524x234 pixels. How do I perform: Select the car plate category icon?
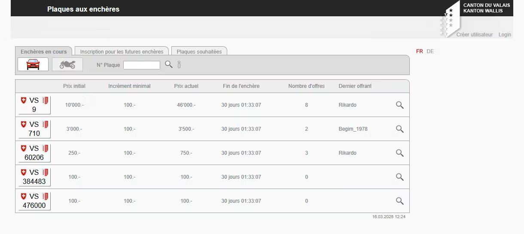(x=33, y=64)
